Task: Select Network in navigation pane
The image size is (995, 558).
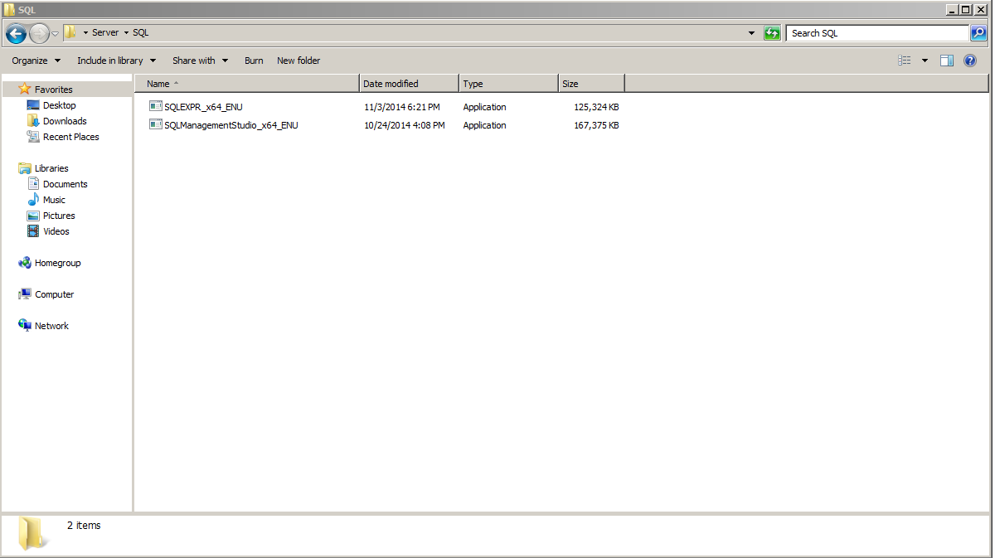Action: (51, 326)
